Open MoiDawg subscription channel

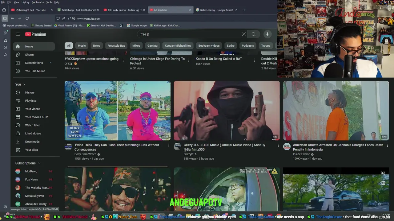(34, 171)
